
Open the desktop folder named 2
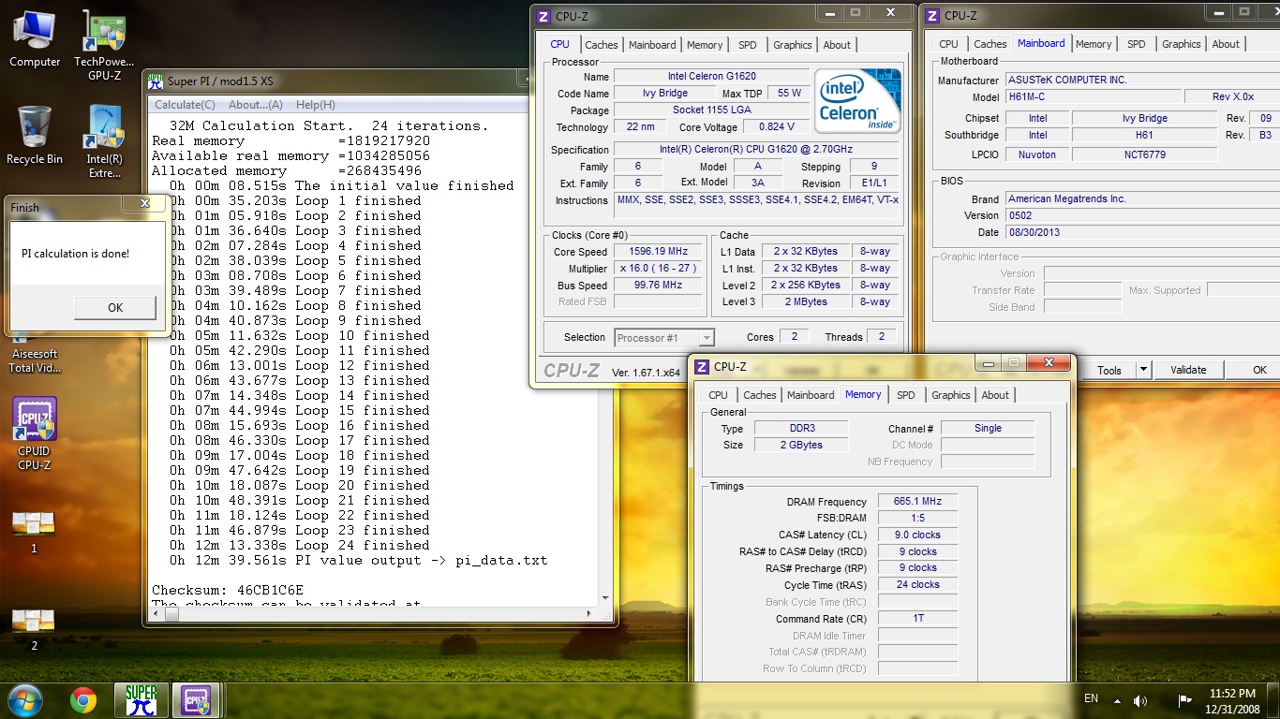(35, 628)
